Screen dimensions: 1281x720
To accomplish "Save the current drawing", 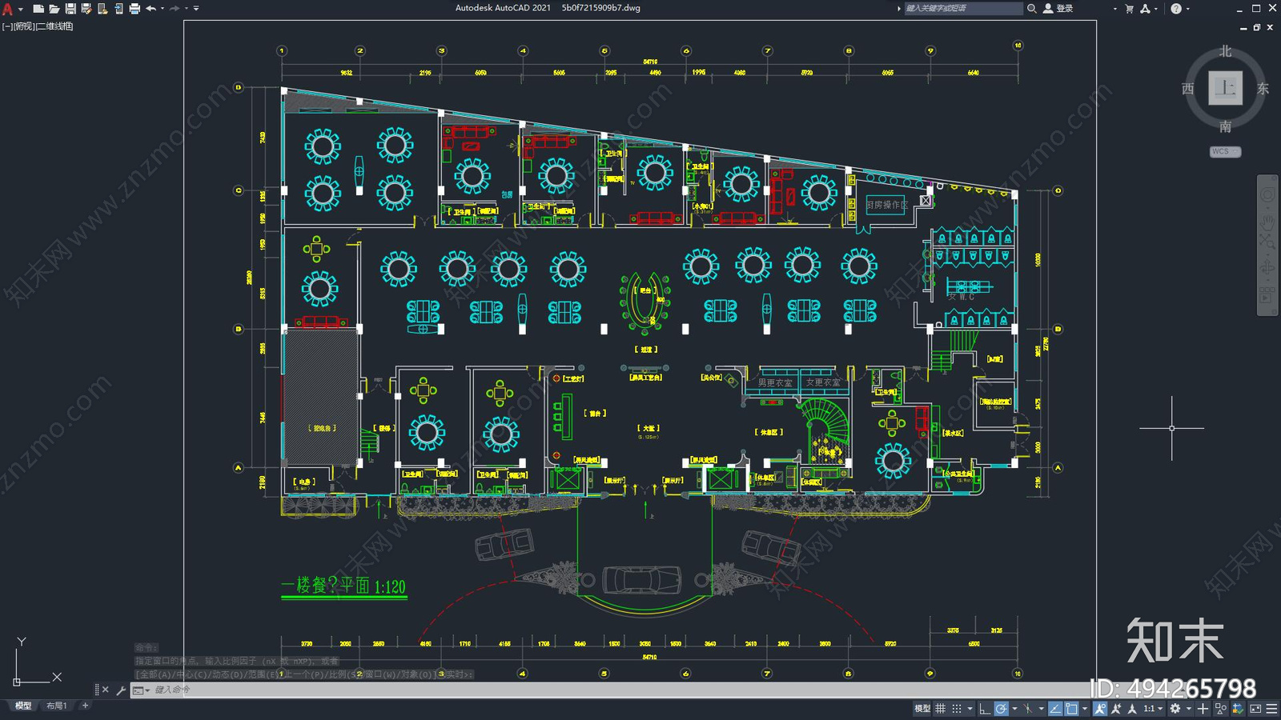I will (70, 9).
